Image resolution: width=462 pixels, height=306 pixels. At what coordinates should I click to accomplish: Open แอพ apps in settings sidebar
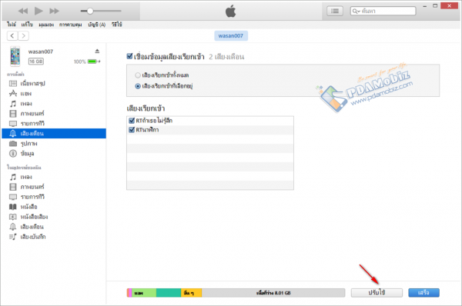pos(53,94)
